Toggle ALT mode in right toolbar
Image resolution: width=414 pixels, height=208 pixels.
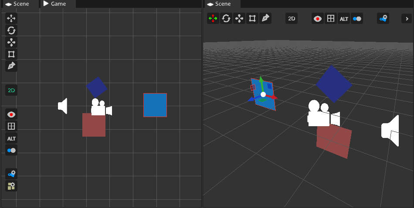[344, 18]
